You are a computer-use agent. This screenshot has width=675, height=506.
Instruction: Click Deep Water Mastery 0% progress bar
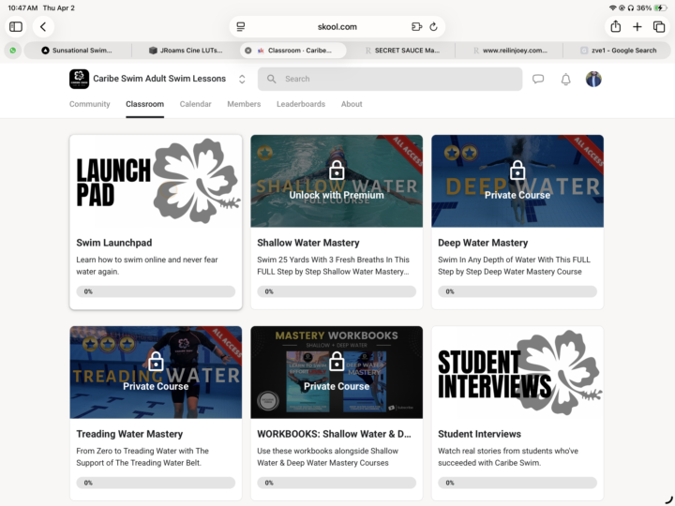pos(517,291)
